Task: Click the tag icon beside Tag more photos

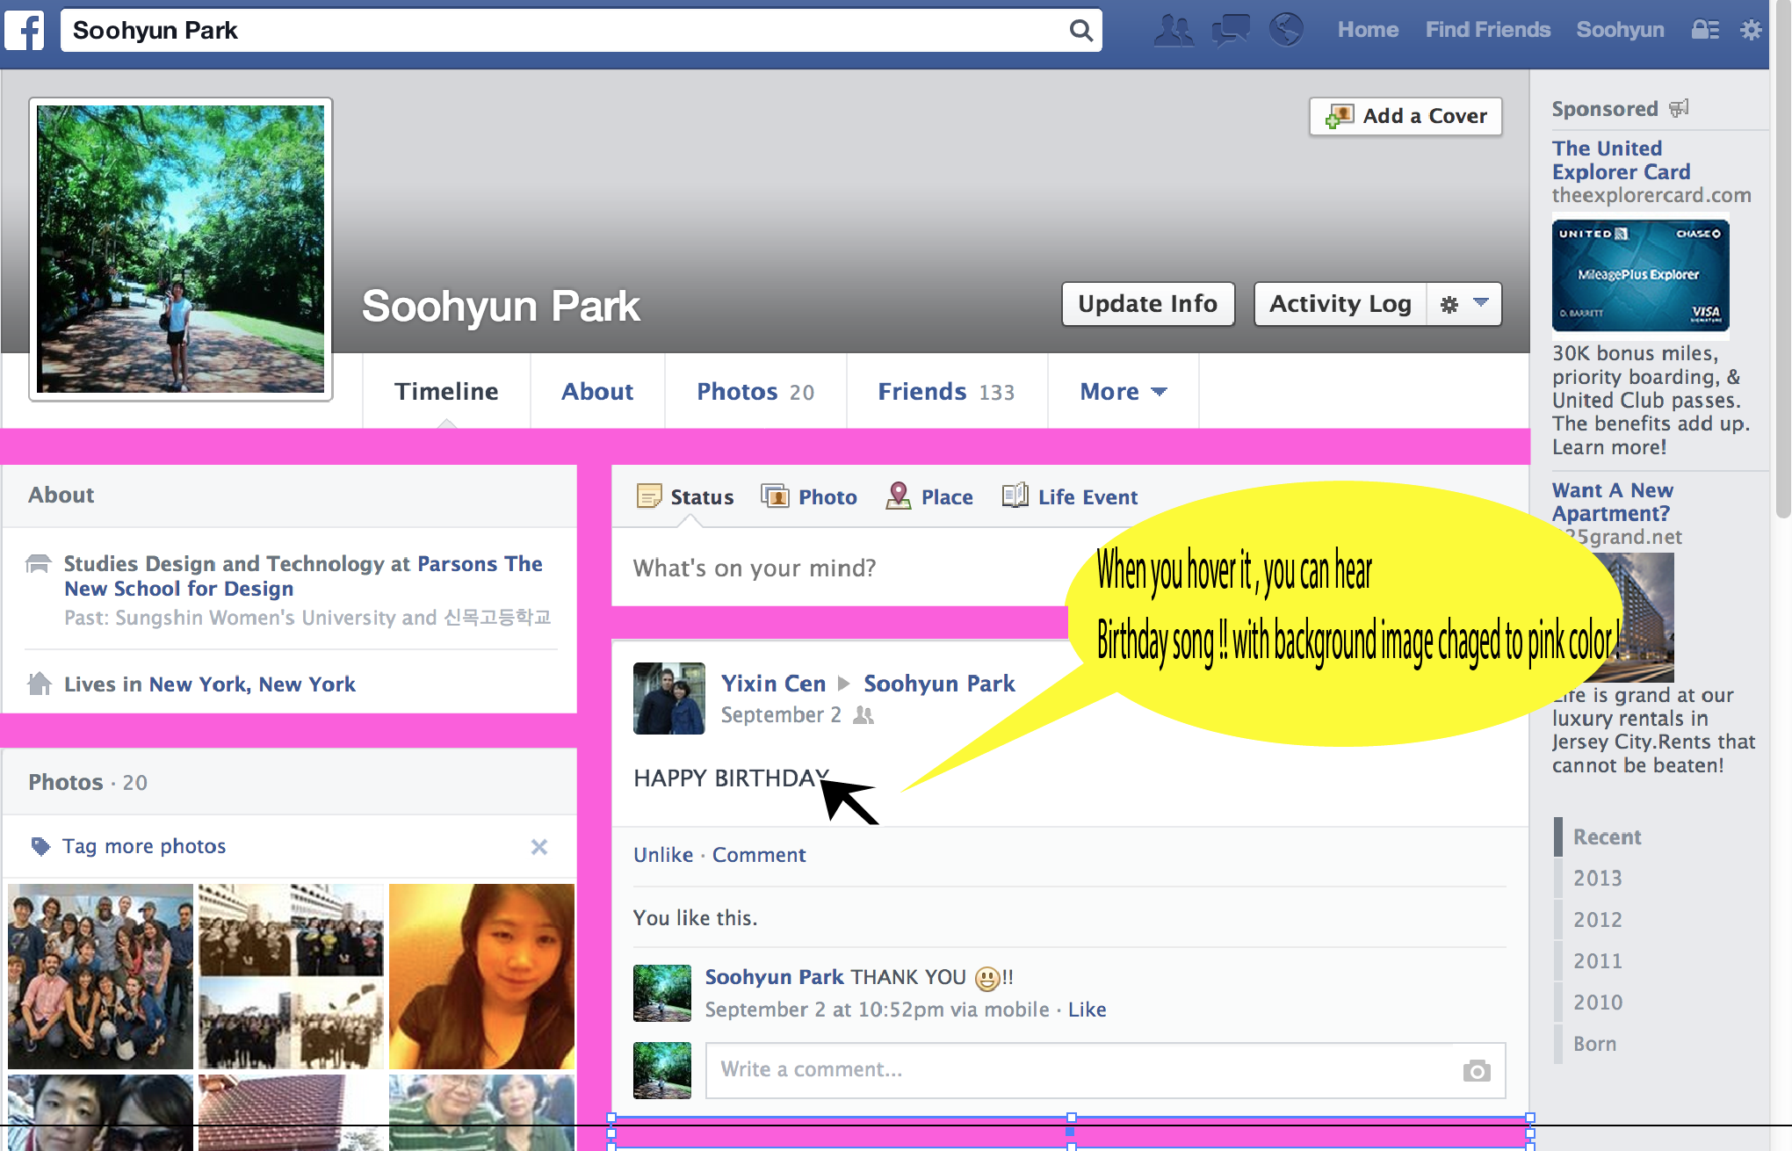Action: (40, 846)
